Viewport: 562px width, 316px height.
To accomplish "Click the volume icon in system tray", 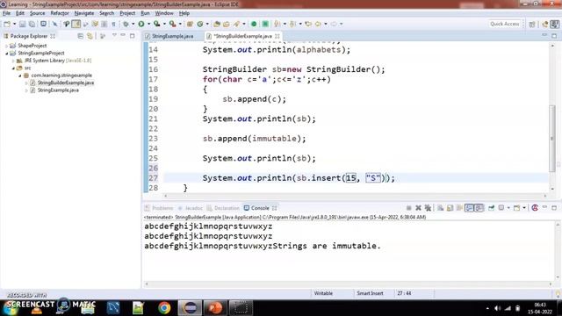I will [497, 308].
